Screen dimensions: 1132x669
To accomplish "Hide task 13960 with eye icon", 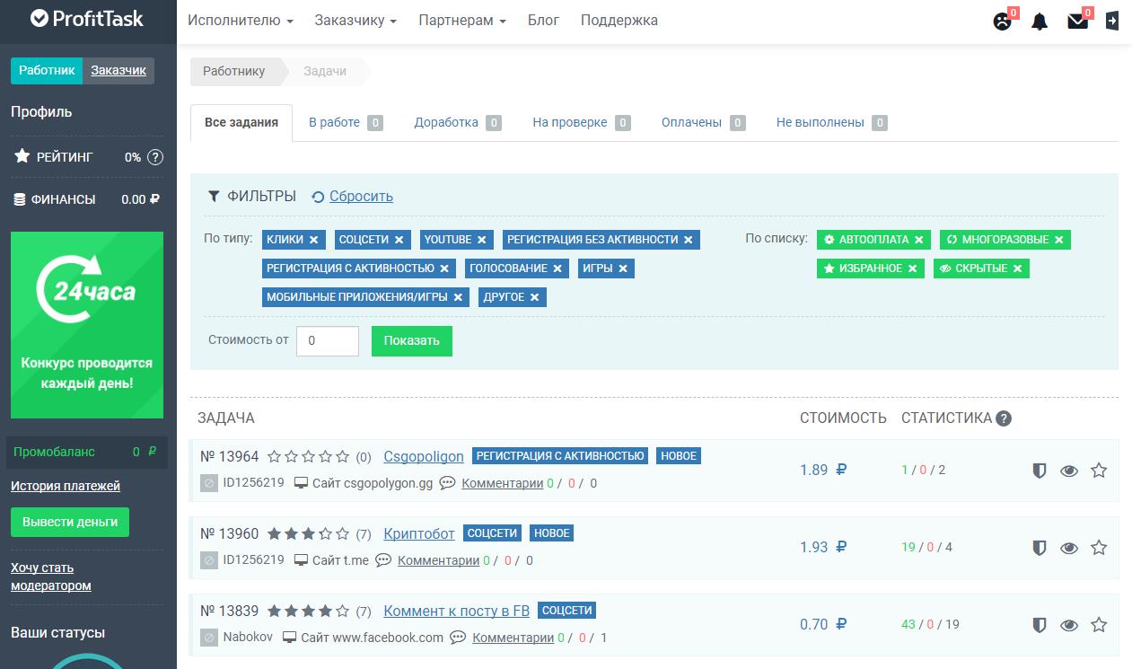I will point(1069,548).
